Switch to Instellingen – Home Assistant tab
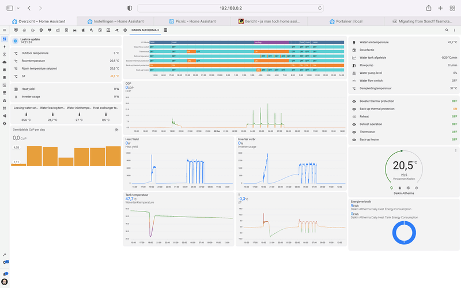 [118, 21]
